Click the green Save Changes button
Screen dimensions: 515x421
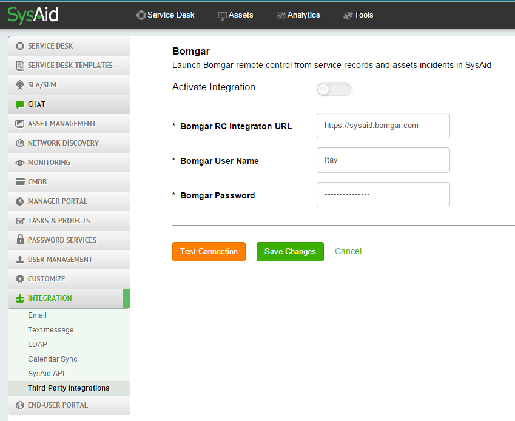290,252
